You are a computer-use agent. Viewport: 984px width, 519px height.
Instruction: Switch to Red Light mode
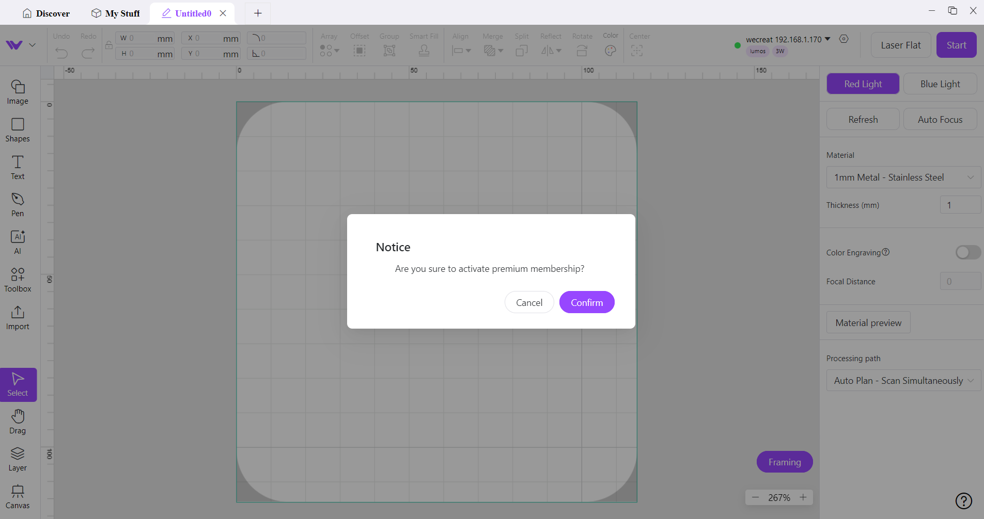(863, 84)
